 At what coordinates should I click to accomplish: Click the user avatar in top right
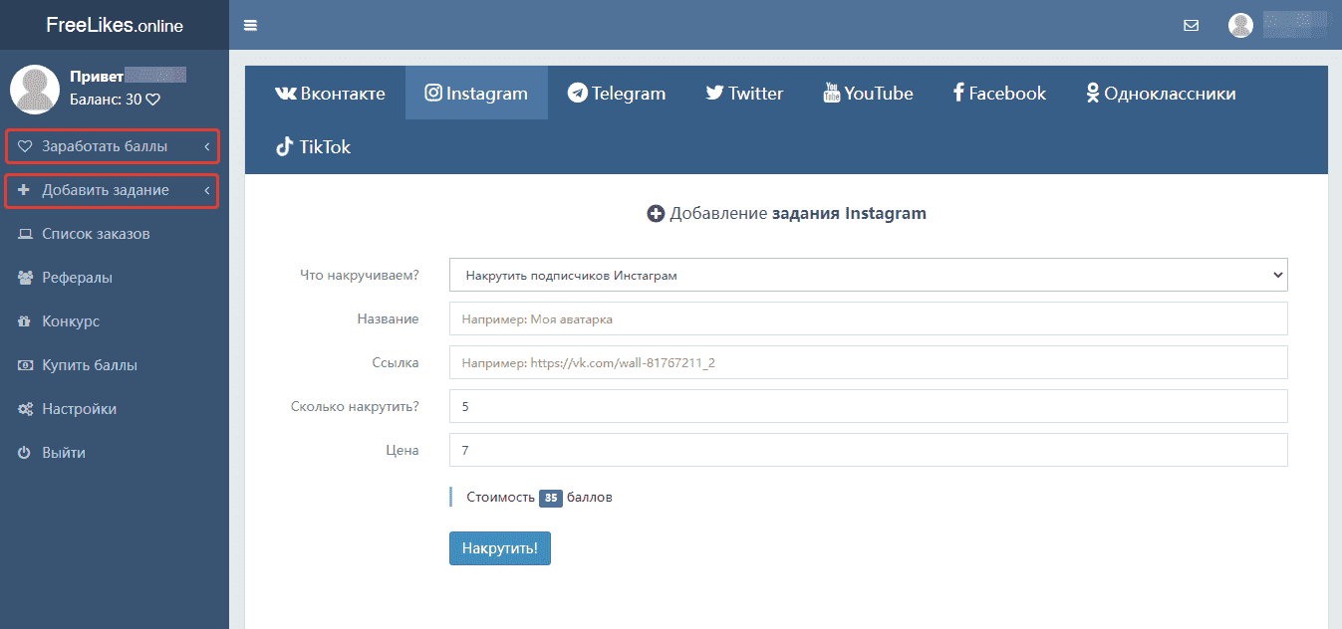point(1240,26)
